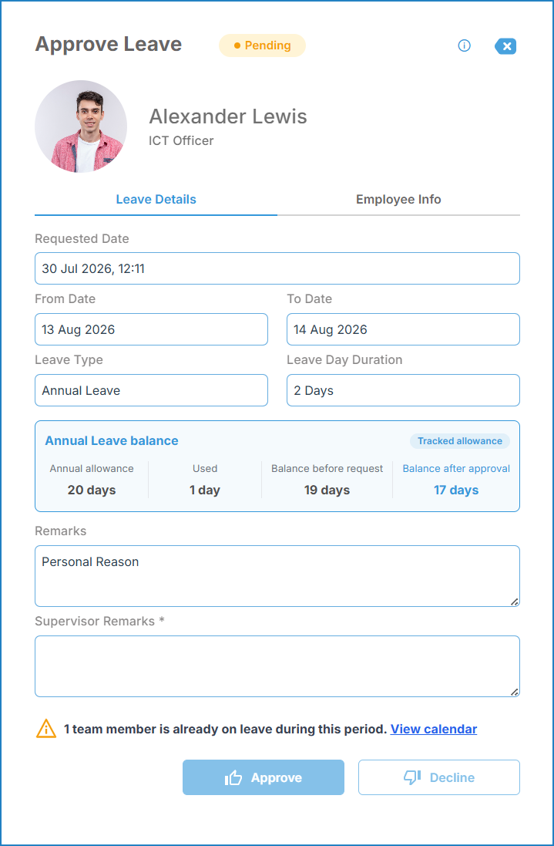The image size is (554, 846).
Task: Click the Supervisor Remarks text area
Action: click(277, 666)
